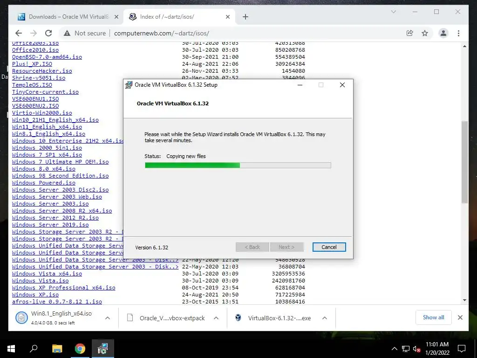Open Windows_Server_2019.iso link
The width and height of the screenshot is (477, 358).
click(x=50, y=225)
